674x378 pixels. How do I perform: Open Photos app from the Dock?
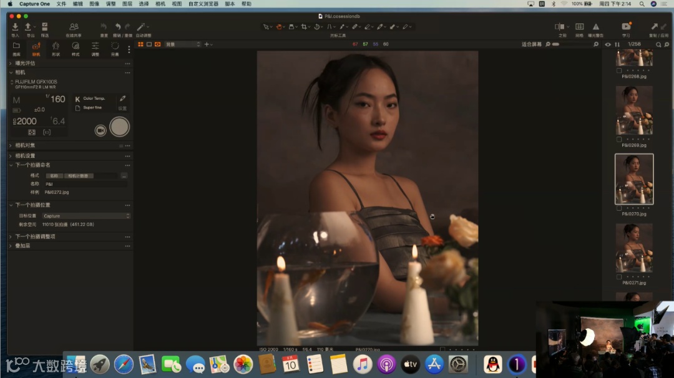point(243,364)
